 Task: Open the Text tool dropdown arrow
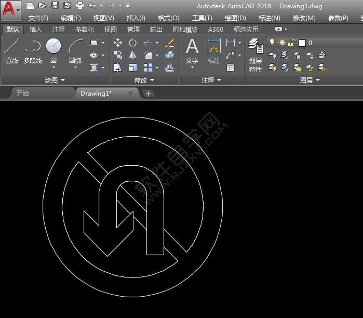(x=192, y=68)
